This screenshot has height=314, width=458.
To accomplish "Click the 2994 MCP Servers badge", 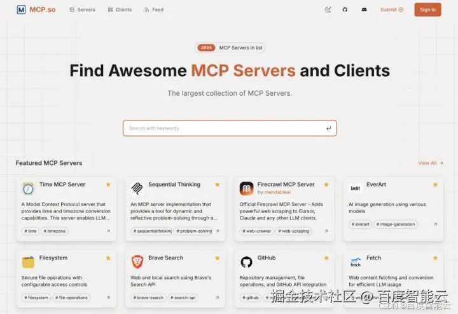I will click(x=230, y=48).
